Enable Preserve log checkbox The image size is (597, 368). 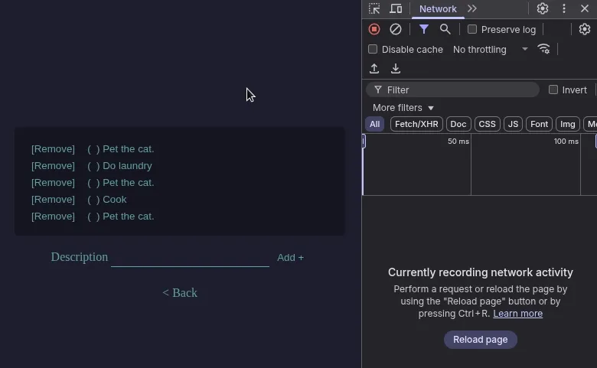471,29
